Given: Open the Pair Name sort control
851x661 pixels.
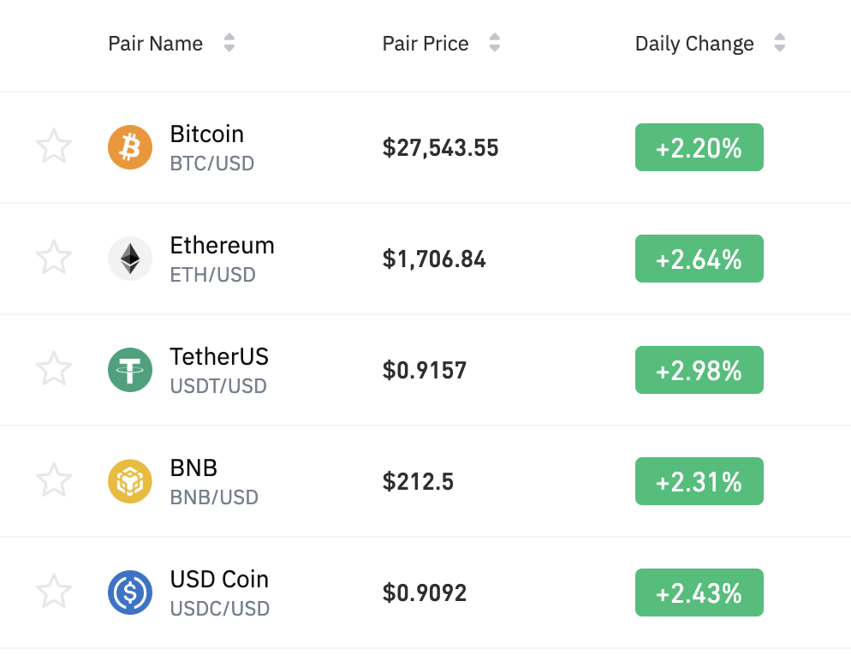Looking at the screenshot, I should point(229,43).
